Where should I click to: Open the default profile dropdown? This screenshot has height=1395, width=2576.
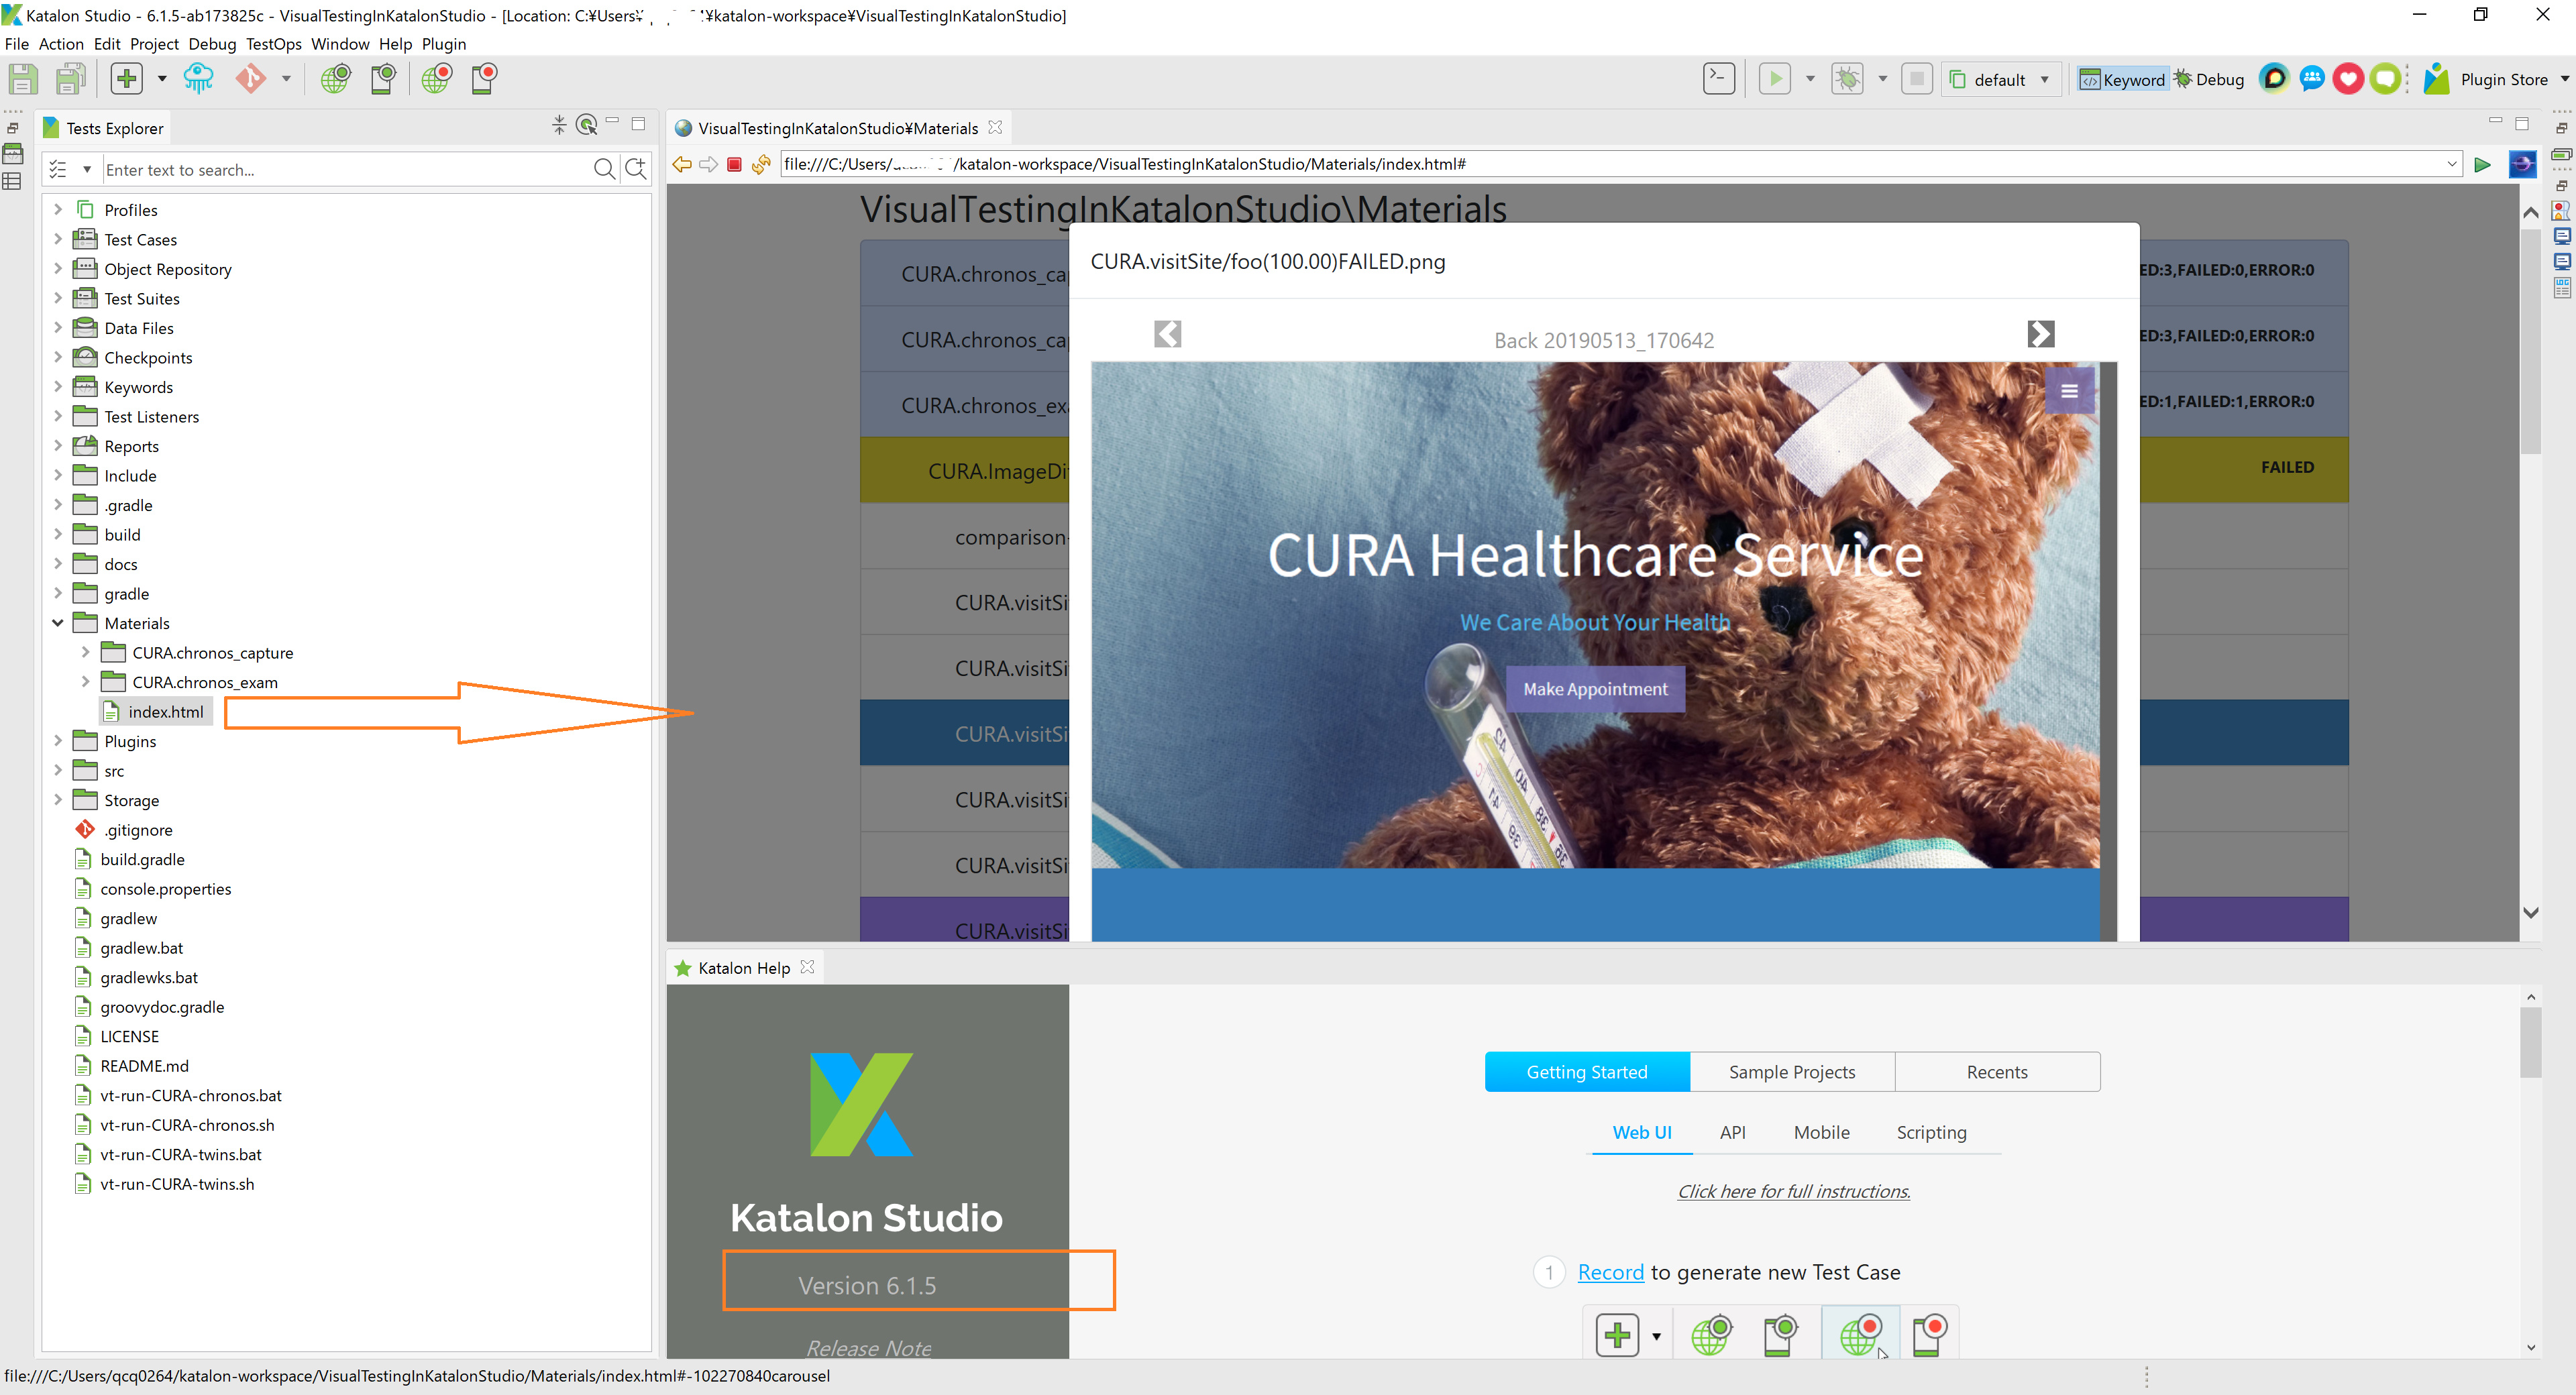(2001, 79)
